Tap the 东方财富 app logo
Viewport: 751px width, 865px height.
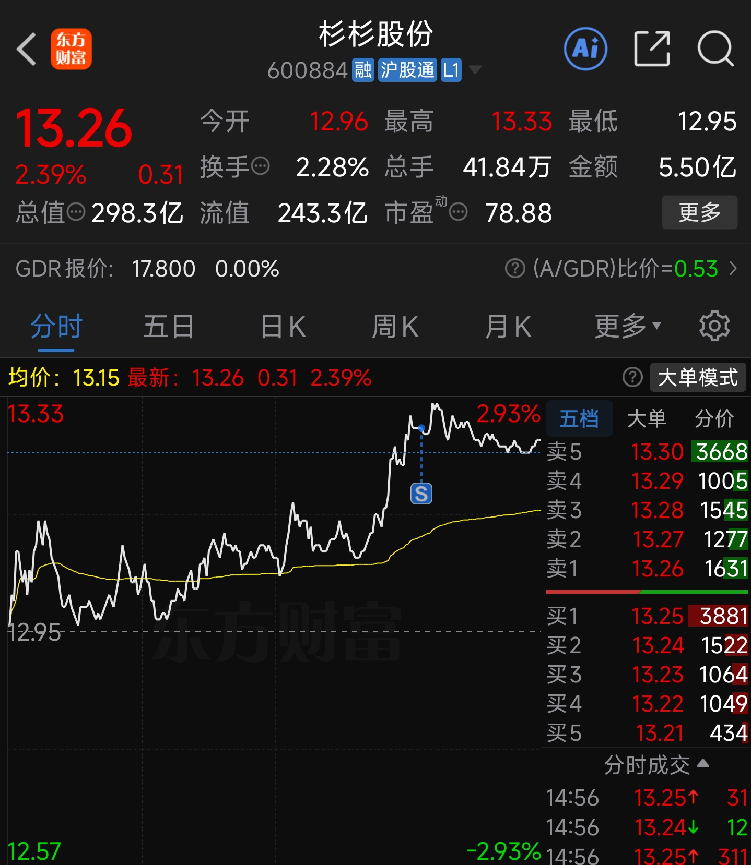tap(71, 49)
